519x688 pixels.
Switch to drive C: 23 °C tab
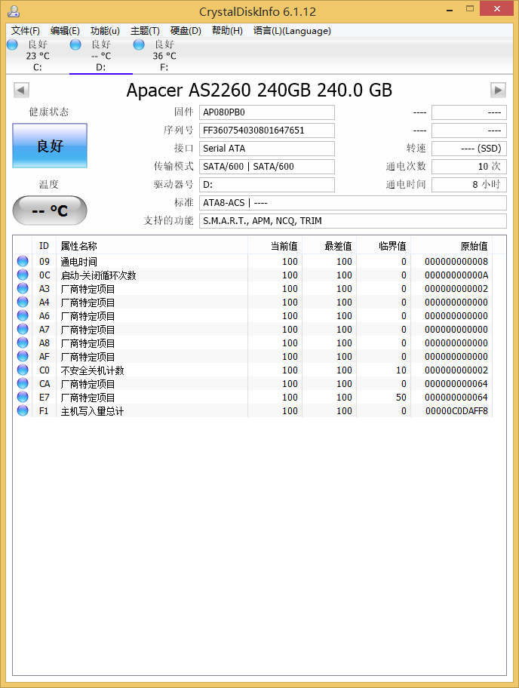(x=38, y=56)
